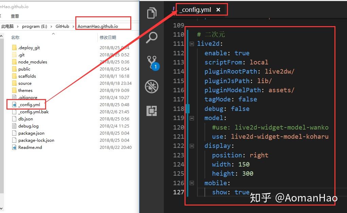
Task: Select the Readme.md file icon
Action: coord(14,147)
